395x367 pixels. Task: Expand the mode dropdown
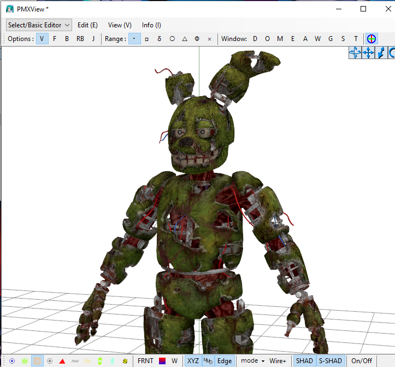252,361
